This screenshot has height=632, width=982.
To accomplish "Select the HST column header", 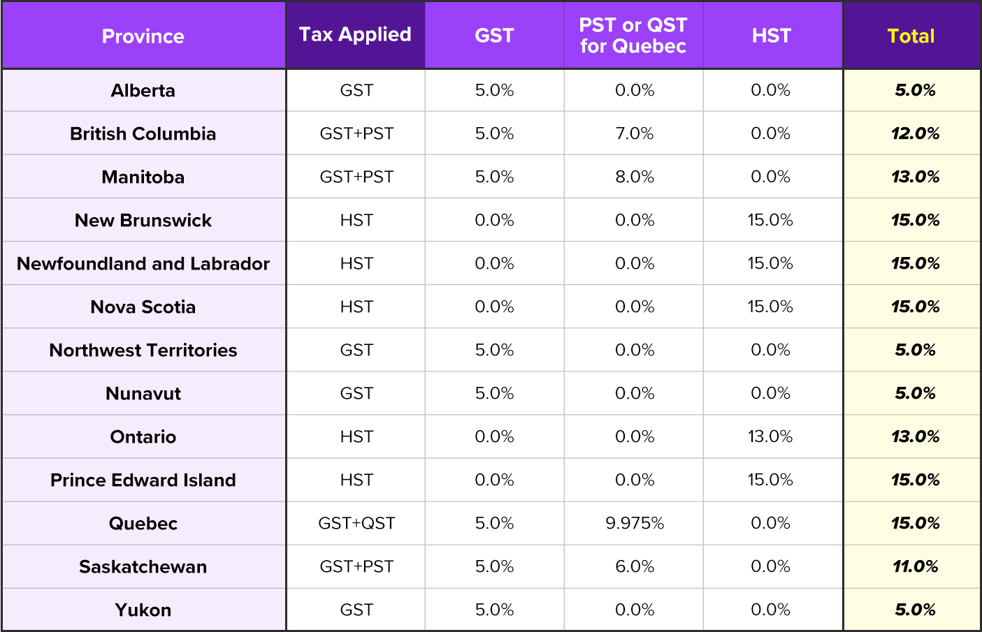I will coord(772,36).
